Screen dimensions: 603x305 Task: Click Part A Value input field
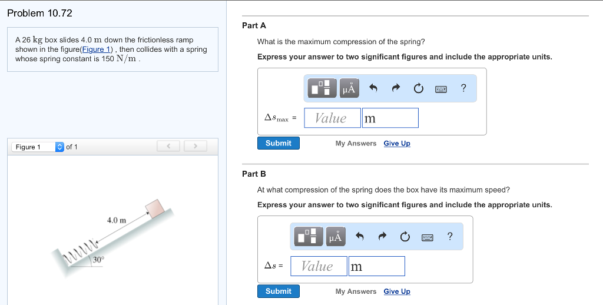[331, 118]
